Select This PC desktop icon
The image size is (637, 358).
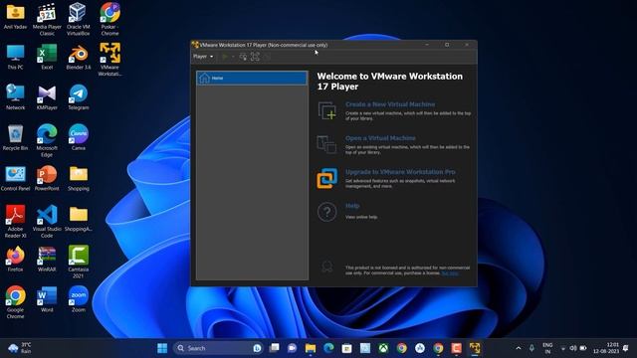pyautogui.click(x=16, y=58)
